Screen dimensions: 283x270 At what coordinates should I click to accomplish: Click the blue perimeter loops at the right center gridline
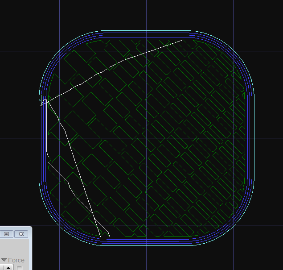coord(250,138)
